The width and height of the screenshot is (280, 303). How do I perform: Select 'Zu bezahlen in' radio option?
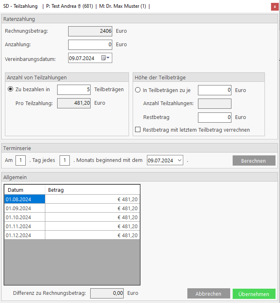coord(11,90)
